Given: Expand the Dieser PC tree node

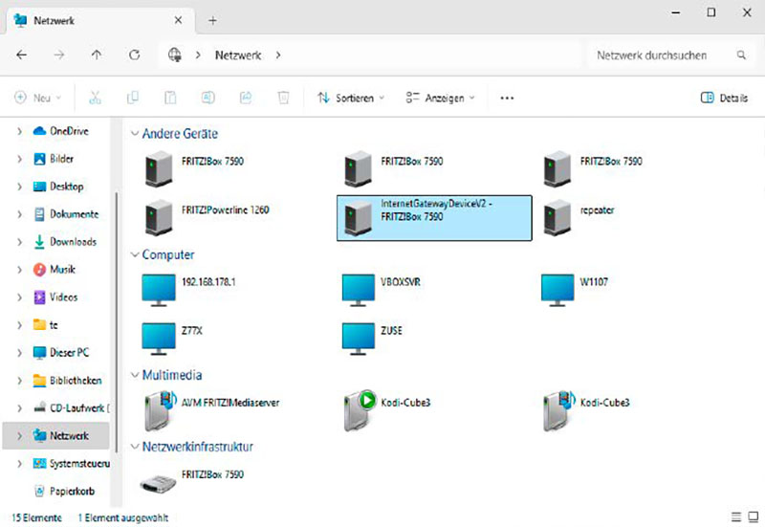Looking at the screenshot, I should click(x=19, y=352).
